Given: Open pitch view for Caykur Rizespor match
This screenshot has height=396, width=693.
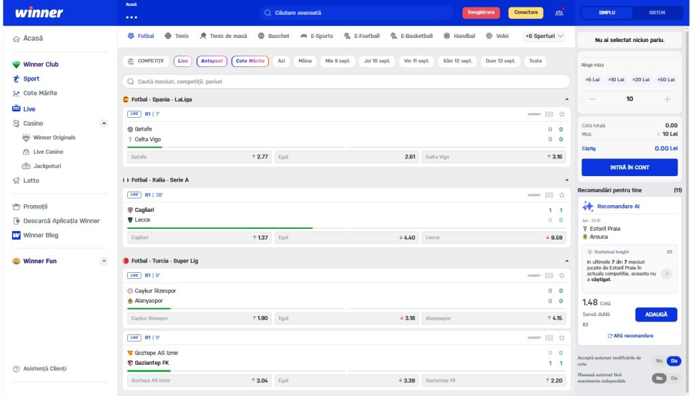Looking at the screenshot, I should pos(549,276).
